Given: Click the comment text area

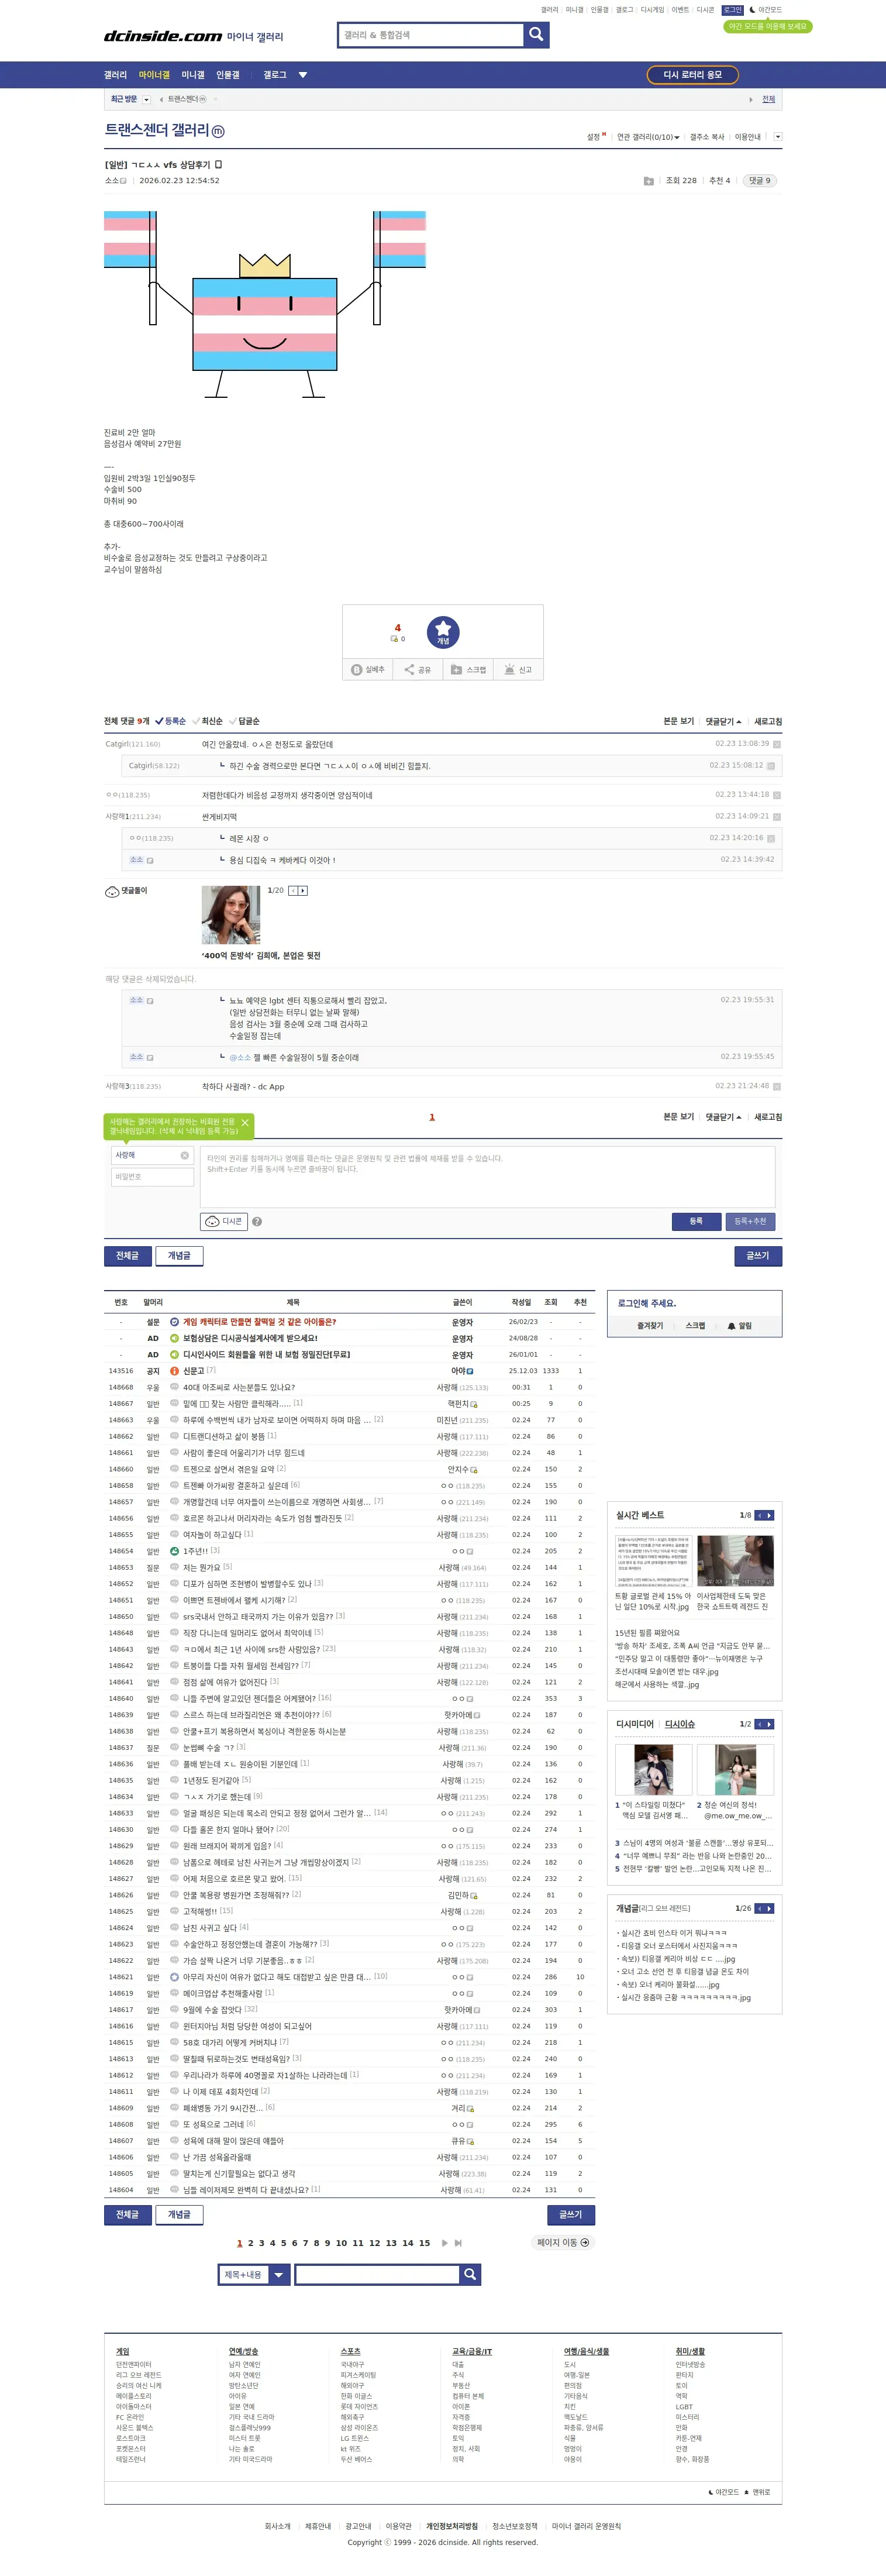Looking at the screenshot, I should 488,1176.
